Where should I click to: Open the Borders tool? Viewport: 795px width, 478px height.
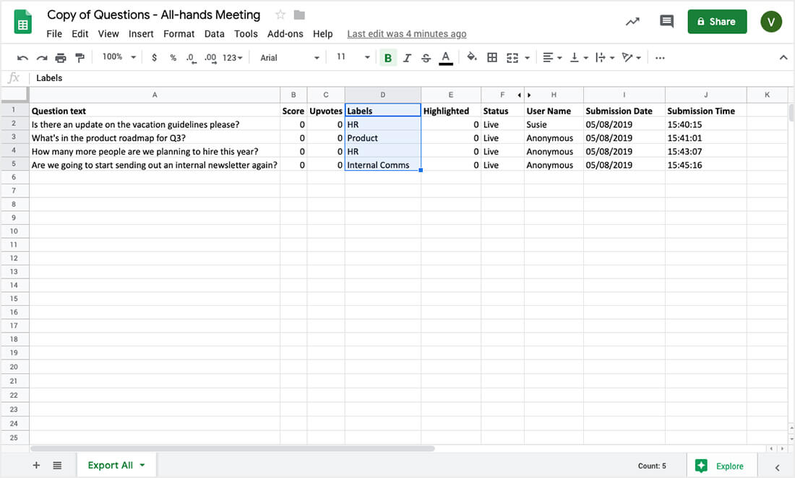[x=492, y=58]
